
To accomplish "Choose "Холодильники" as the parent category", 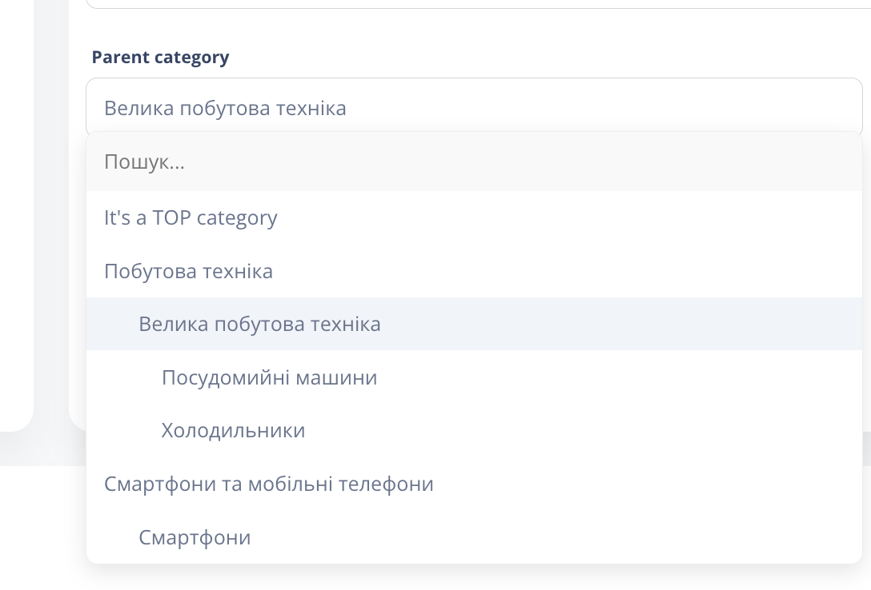I will (x=232, y=430).
